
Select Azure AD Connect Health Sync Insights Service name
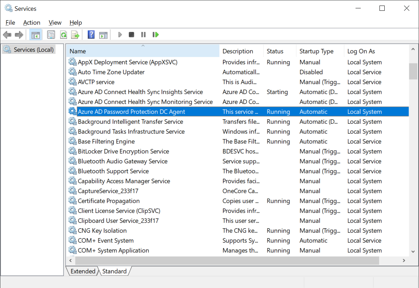pyautogui.click(x=140, y=92)
